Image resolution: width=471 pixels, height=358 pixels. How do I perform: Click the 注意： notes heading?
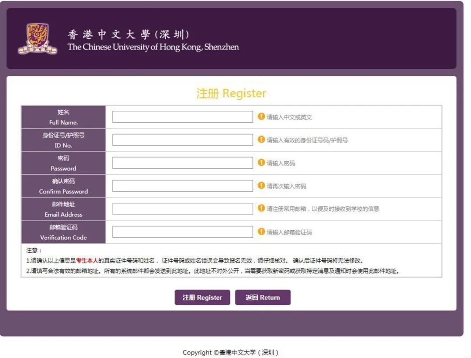(34, 250)
